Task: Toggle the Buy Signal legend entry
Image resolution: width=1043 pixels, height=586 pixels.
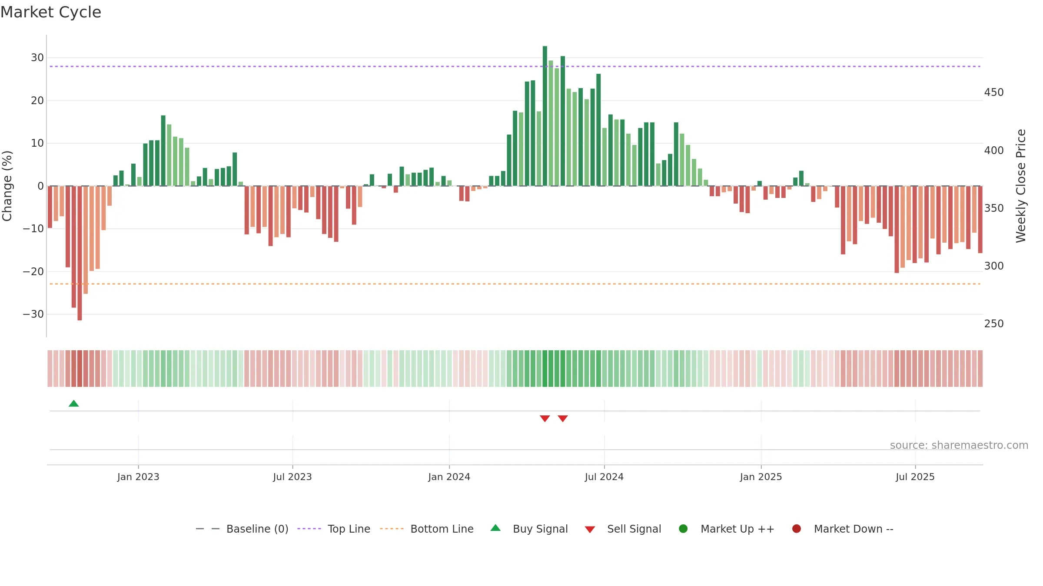Action: tap(529, 529)
